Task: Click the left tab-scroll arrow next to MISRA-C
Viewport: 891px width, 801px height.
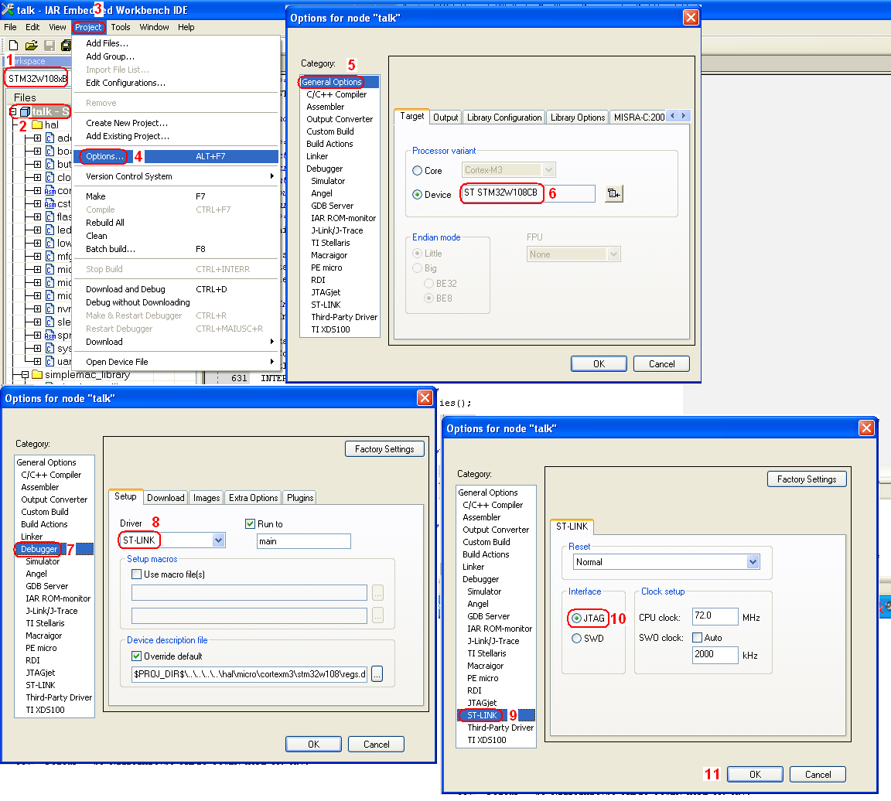Action: [x=673, y=116]
